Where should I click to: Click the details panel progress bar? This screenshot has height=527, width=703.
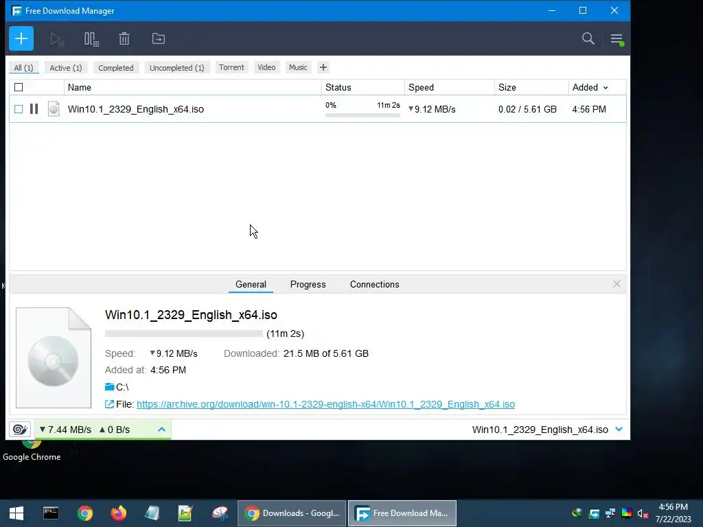183,333
